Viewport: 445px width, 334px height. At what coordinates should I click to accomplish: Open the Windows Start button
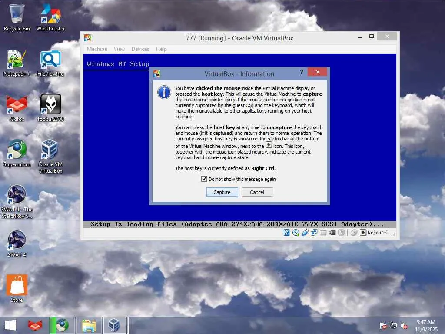point(10,325)
